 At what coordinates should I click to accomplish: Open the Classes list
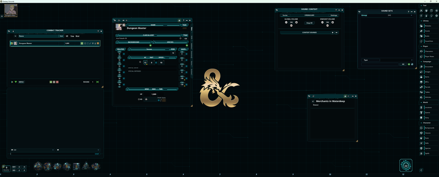click(x=428, y=133)
